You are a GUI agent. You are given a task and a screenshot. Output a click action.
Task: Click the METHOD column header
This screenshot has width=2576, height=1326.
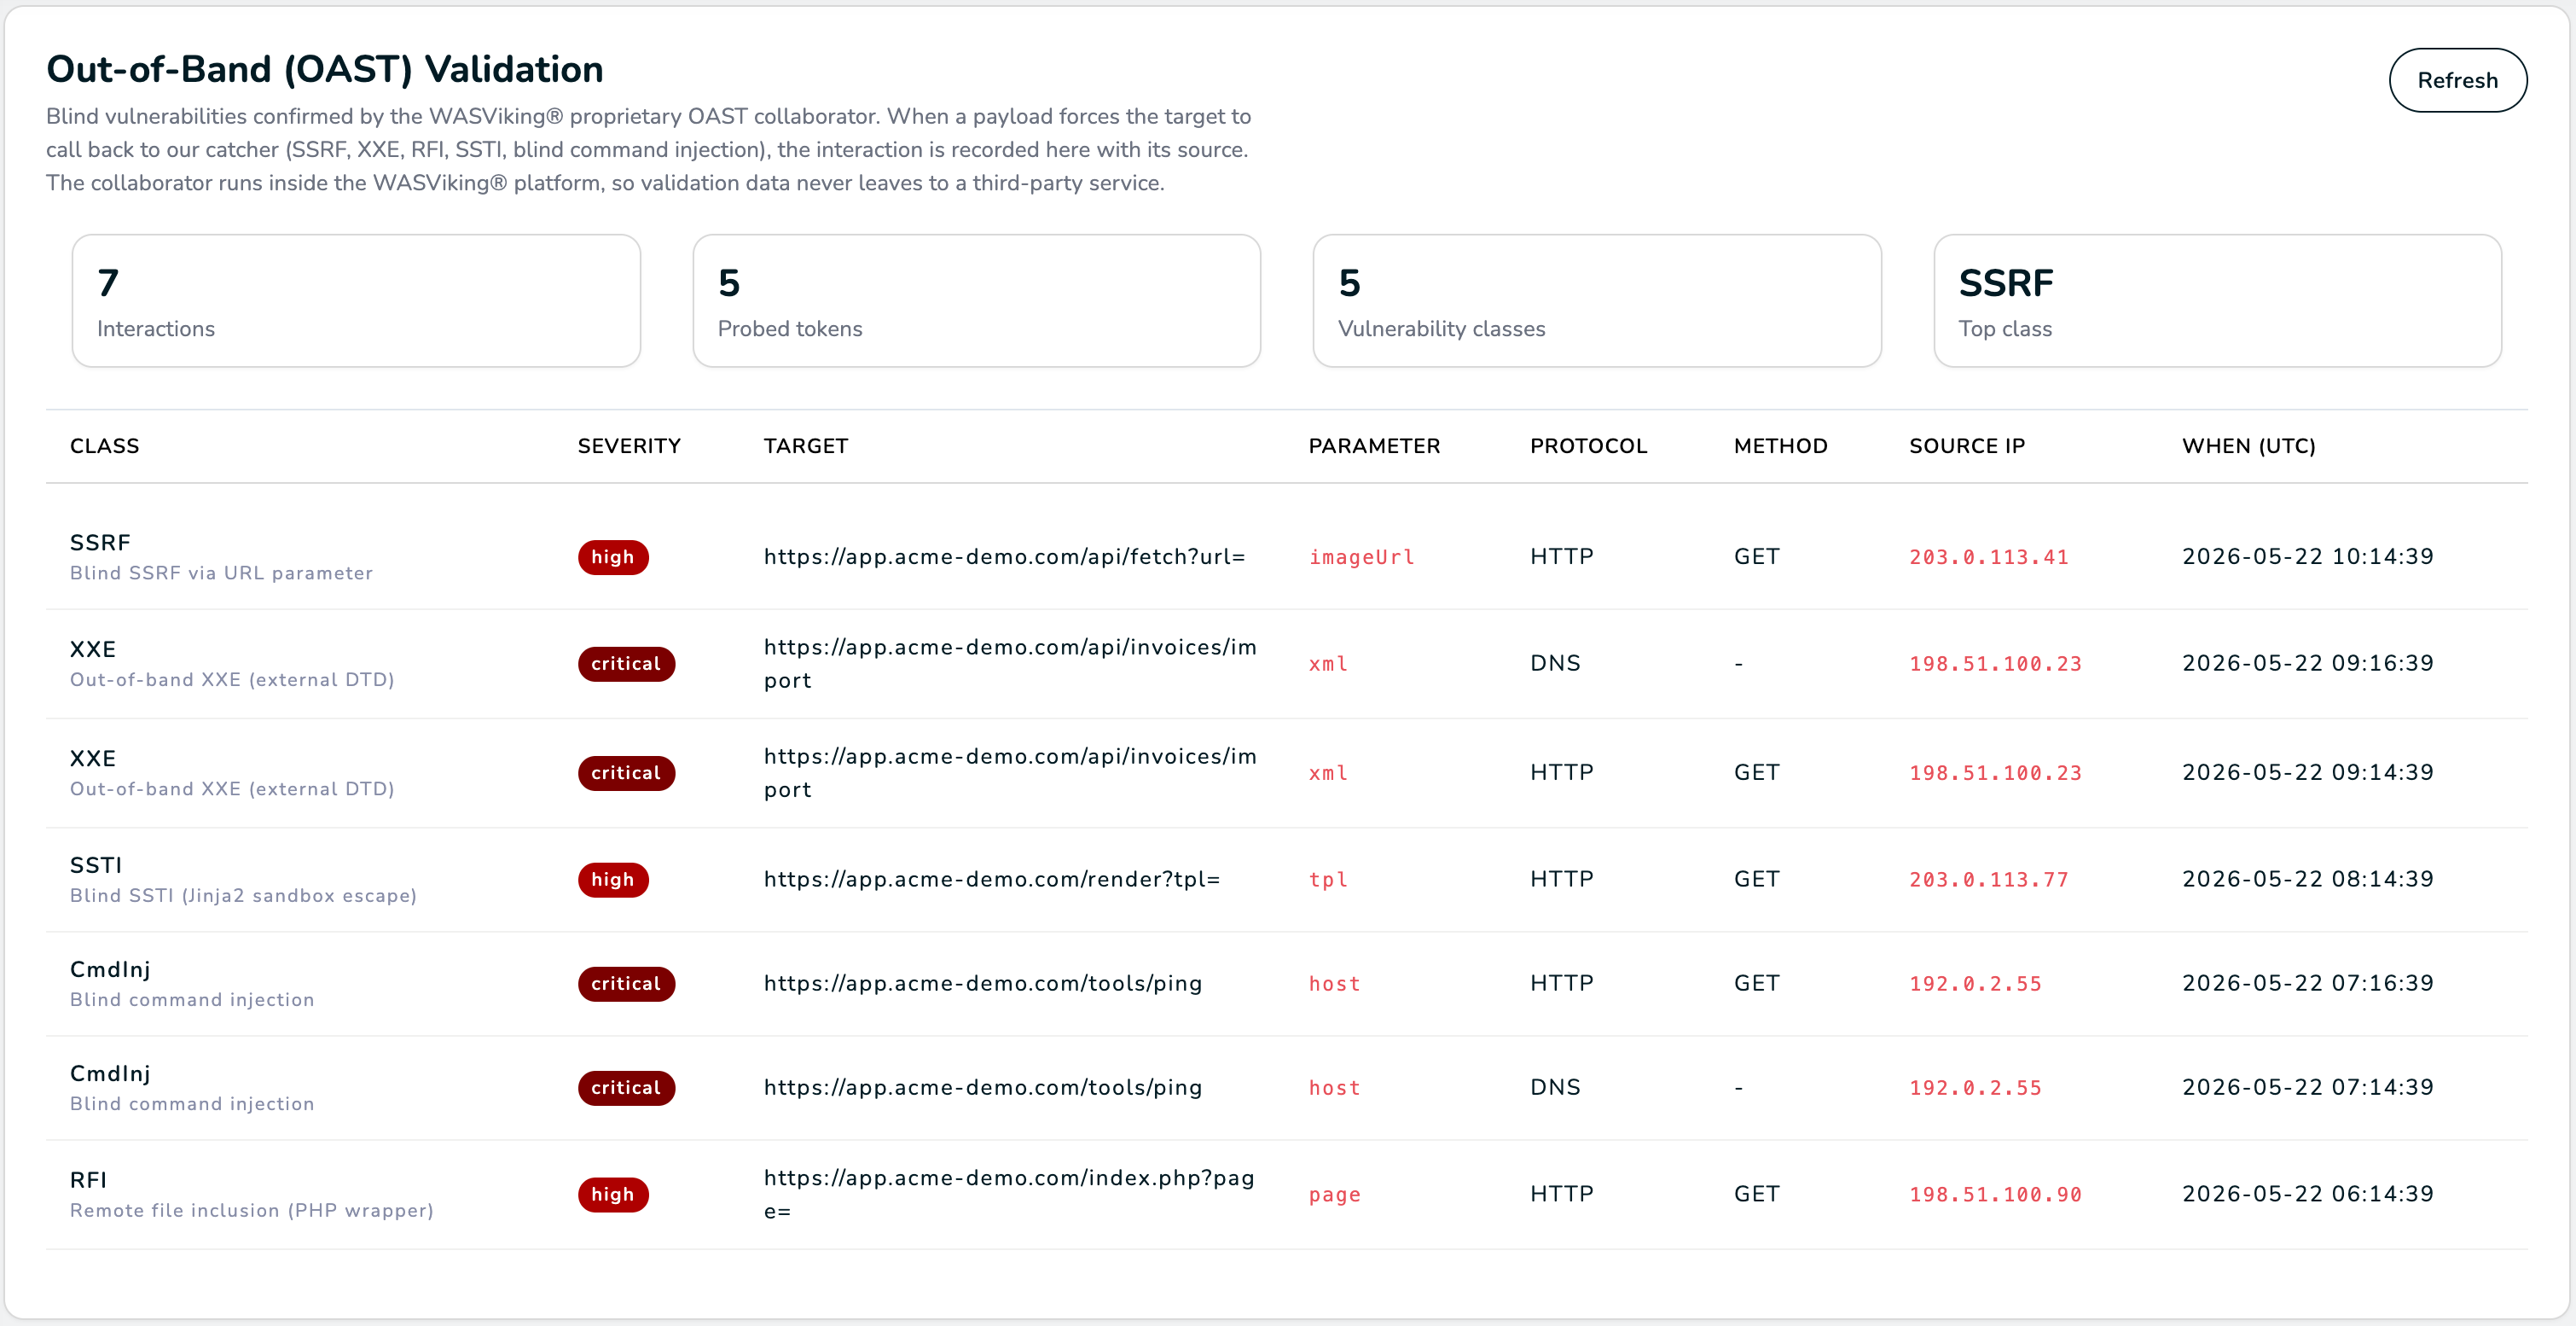tap(1780, 446)
